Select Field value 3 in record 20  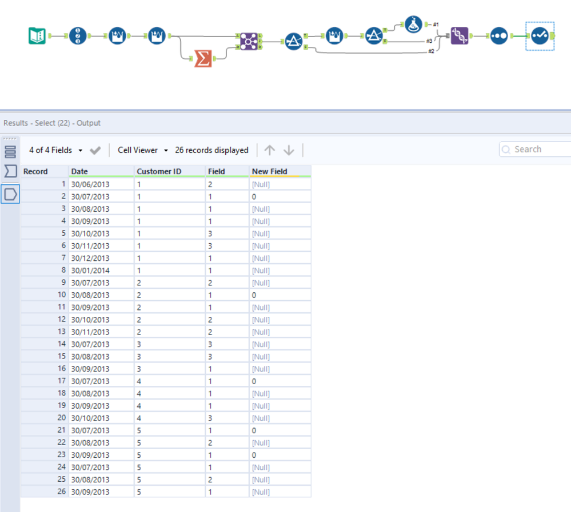(x=227, y=418)
